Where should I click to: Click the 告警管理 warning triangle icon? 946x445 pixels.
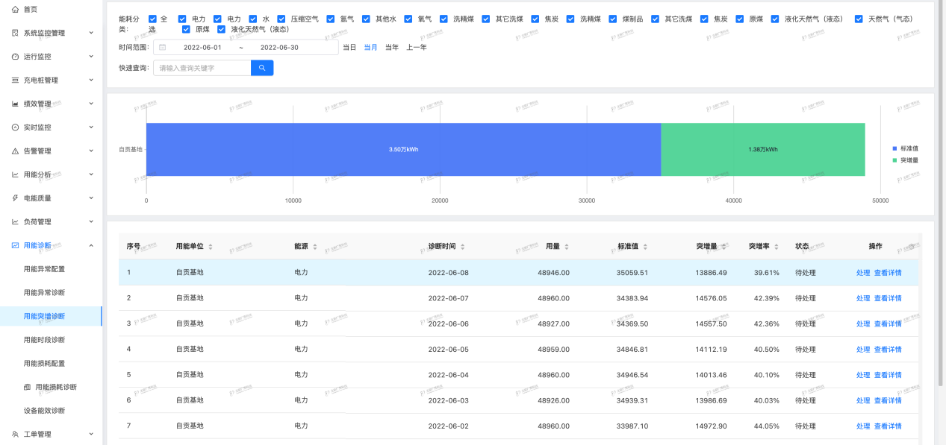[x=15, y=151]
